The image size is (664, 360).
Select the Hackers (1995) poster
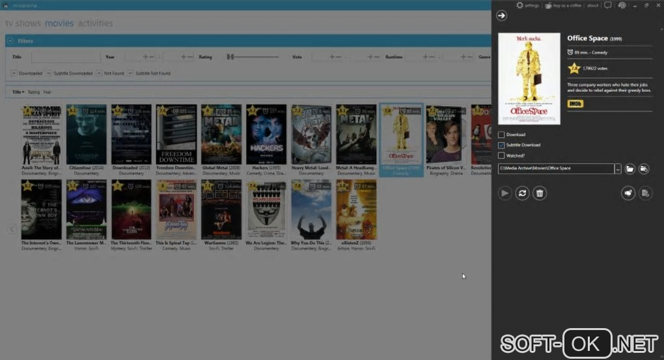(x=266, y=135)
